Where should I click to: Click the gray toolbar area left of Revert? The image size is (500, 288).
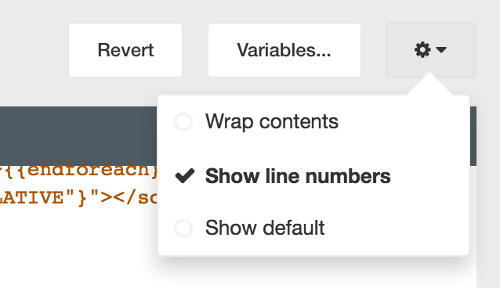pyautogui.click(x=34, y=50)
